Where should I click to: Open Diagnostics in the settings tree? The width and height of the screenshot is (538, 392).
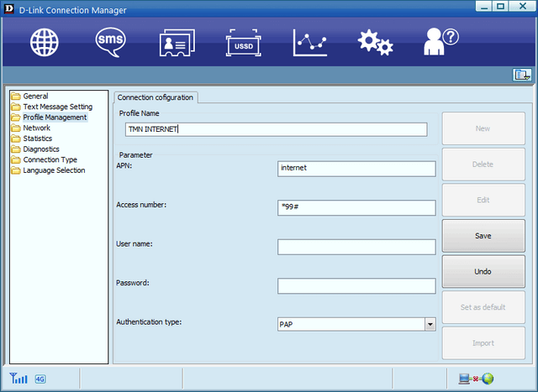pyautogui.click(x=41, y=149)
